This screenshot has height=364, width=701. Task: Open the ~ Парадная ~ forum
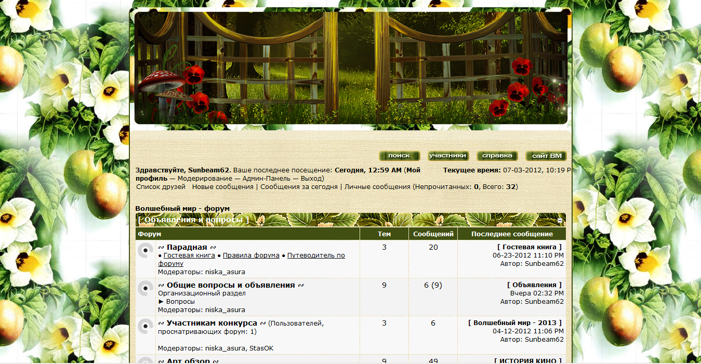coord(187,247)
